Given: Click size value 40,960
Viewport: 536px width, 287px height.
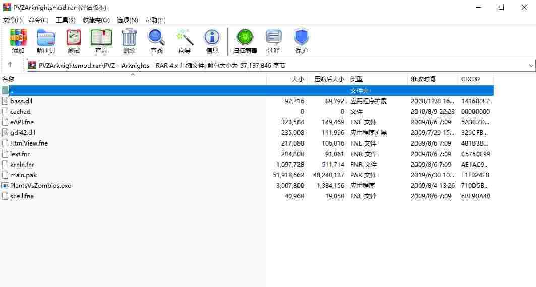Looking at the screenshot, I should point(294,196).
